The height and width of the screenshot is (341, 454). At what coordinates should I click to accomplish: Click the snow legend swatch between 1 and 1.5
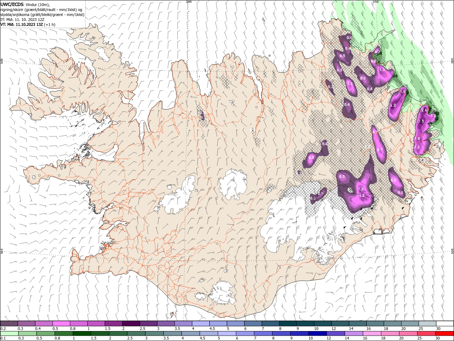pos(96,323)
